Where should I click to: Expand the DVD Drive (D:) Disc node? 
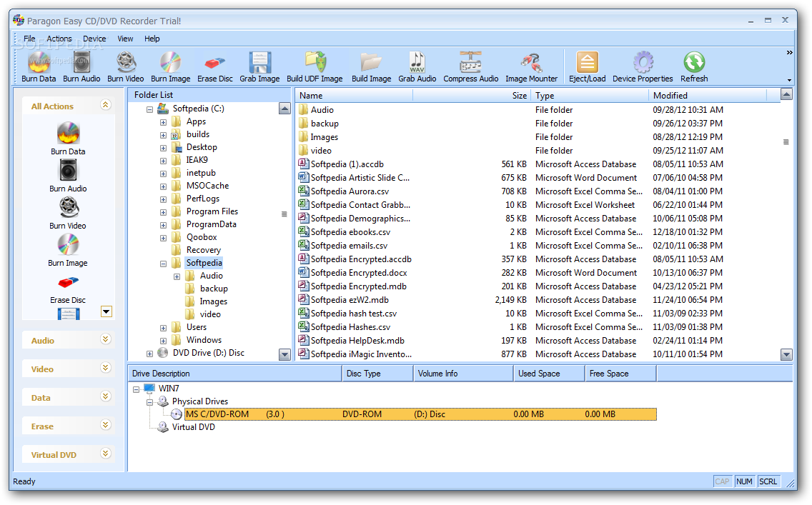click(149, 354)
